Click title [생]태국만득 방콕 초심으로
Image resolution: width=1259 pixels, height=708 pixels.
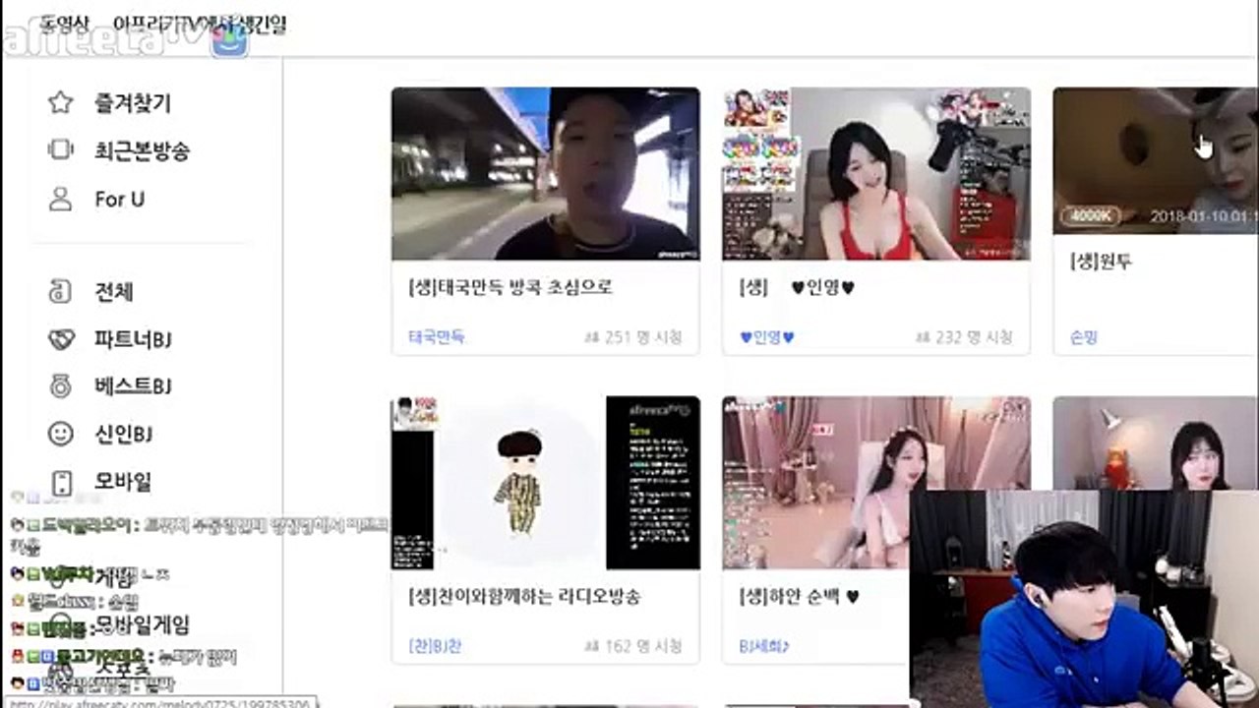coord(510,287)
